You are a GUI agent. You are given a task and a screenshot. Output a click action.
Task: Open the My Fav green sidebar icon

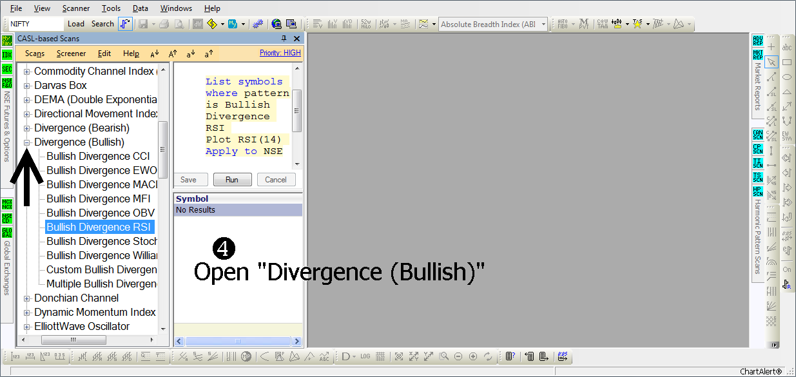(7, 41)
